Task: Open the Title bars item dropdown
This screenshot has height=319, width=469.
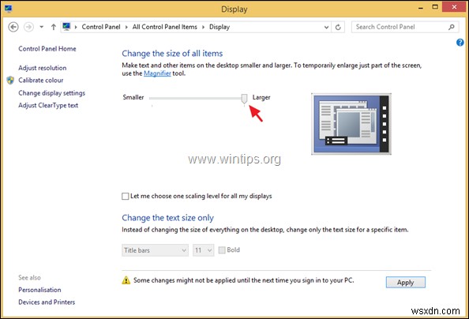Action: click(155, 250)
